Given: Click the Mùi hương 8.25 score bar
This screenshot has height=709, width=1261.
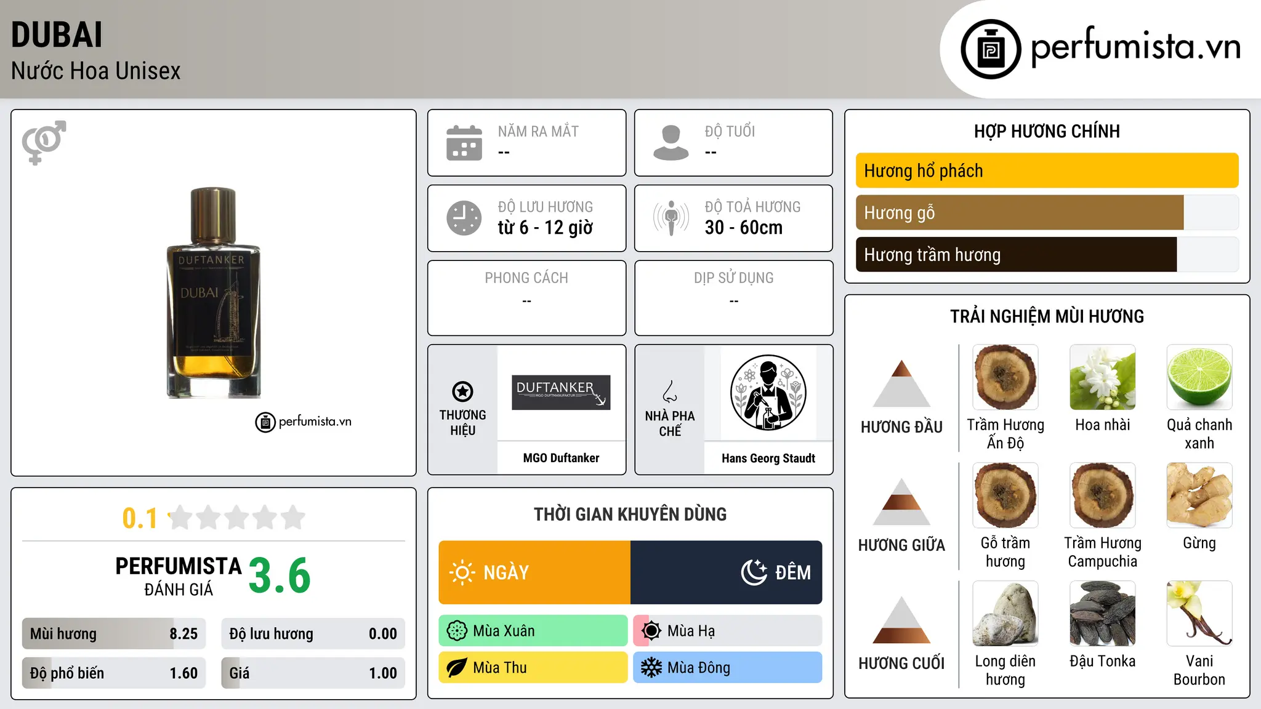Looking at the screenshot, I should (x=114, y=634).
